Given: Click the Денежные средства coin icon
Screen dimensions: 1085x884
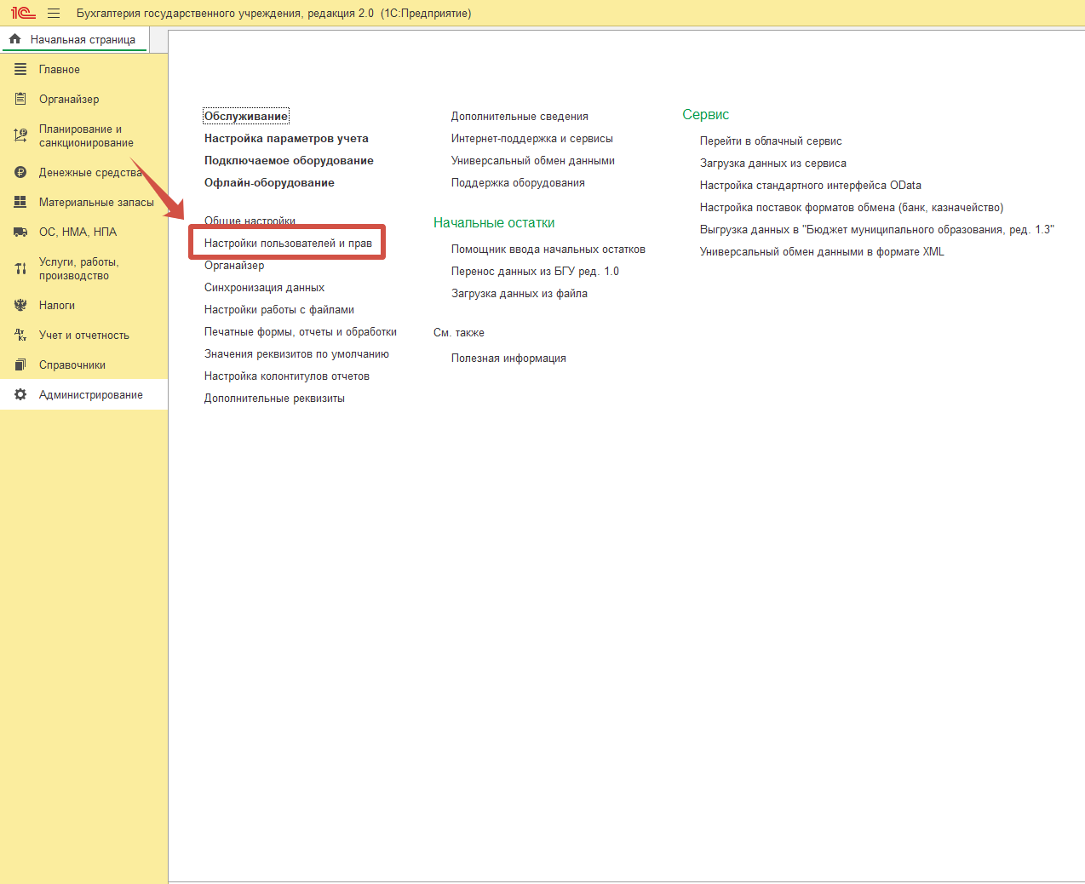Looking at the screenshot, I should pyautogui.click(x=20, y=172).
